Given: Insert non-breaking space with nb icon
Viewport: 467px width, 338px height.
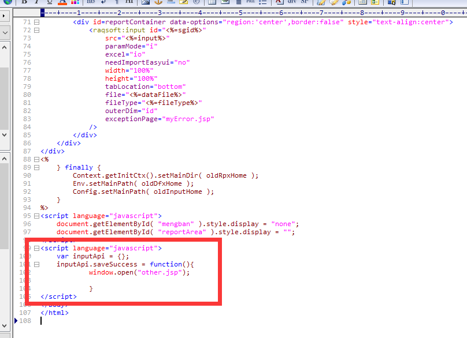Looking at the screenshot, I should click(x=91, y=2).
